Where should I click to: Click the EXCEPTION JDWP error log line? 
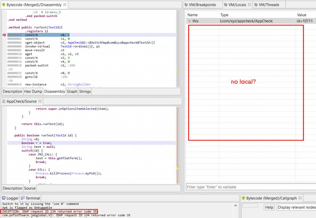tap(49, 211)
